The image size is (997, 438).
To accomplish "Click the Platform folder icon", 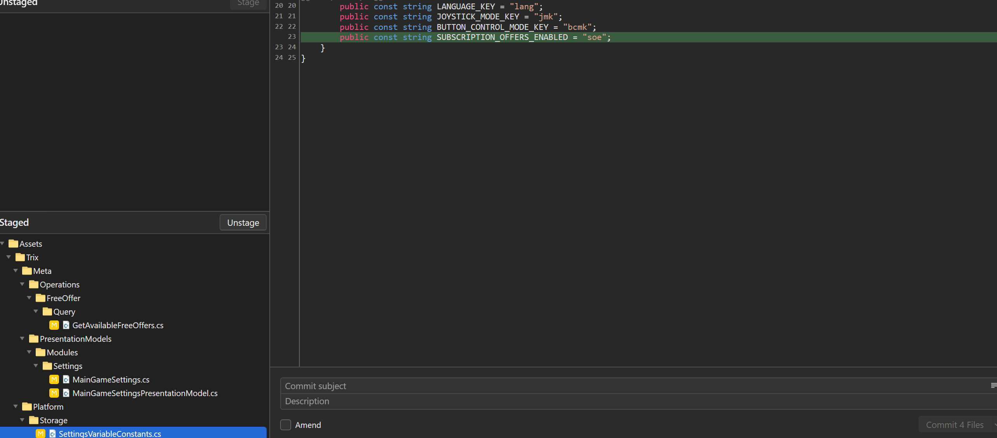I will 27,407.
